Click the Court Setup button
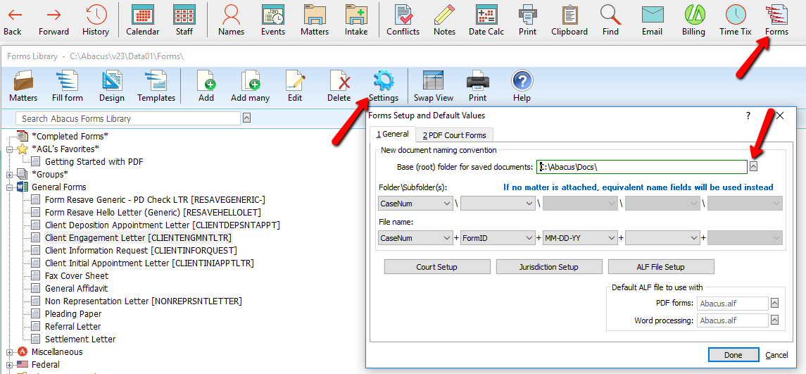 click(436, 267)
